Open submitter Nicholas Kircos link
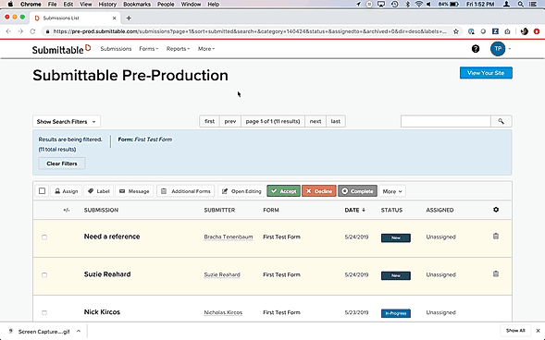545x340 pixels. [223, 312]
